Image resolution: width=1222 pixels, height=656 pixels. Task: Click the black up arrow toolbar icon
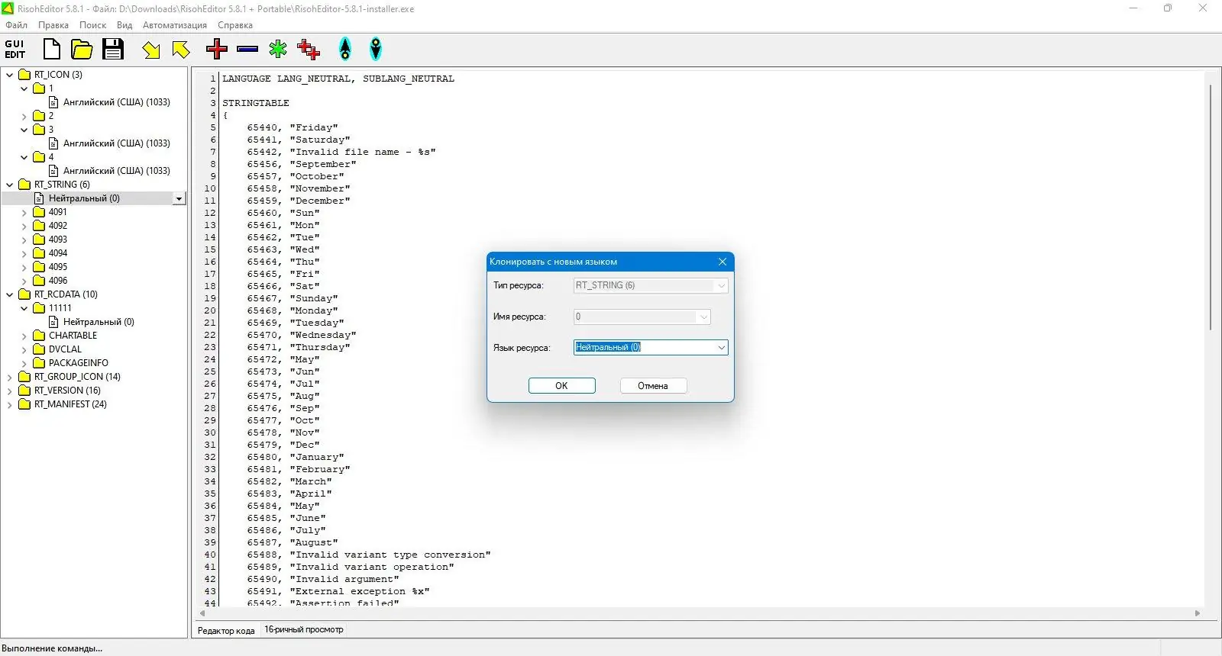[x=345, y=50]
